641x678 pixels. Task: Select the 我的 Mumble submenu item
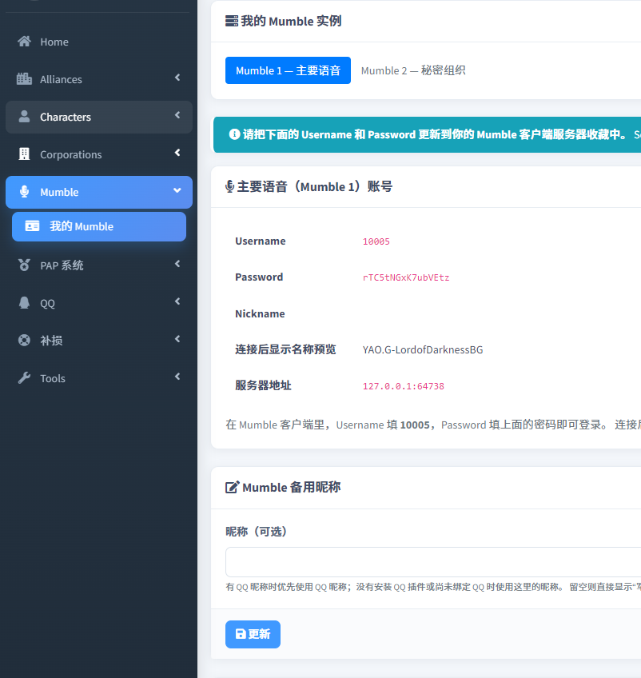click(99, 226)
